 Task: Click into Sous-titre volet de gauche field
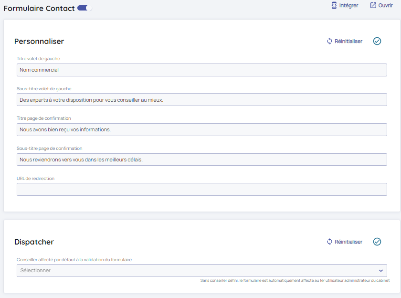point(201,99)
